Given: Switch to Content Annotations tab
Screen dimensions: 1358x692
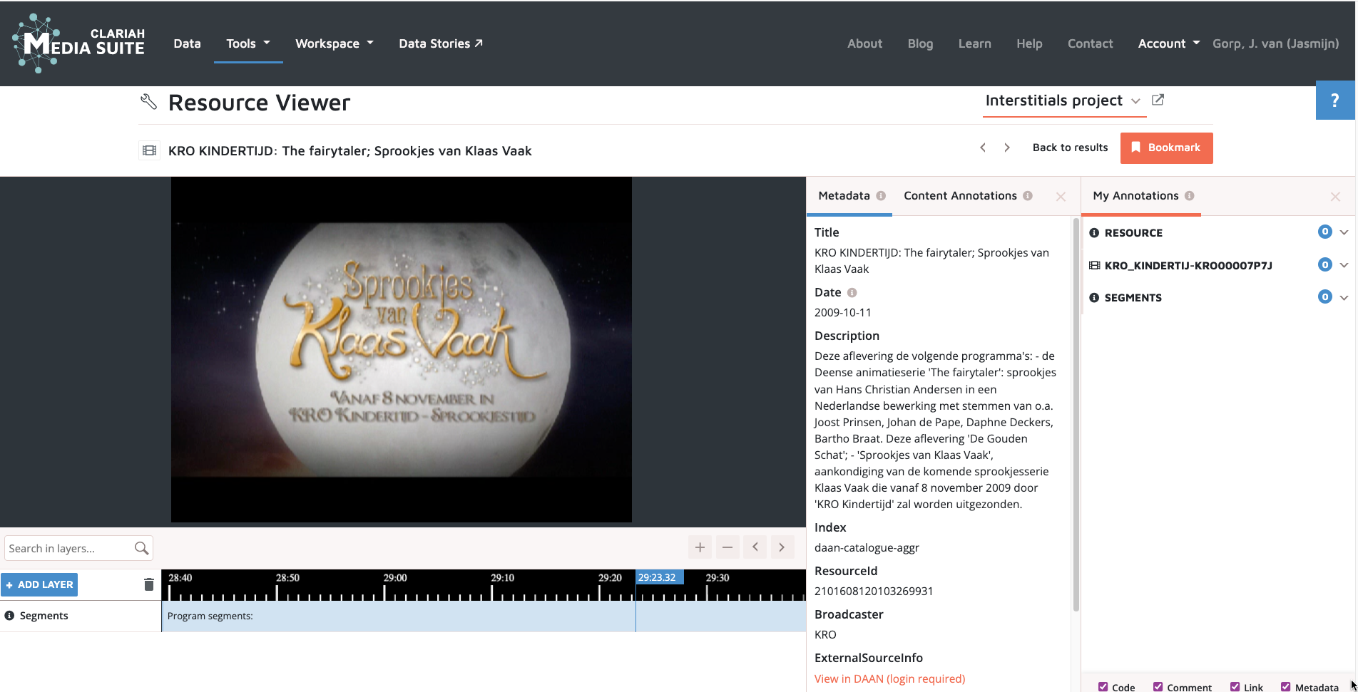Looking at the screenshot, I should pos(960,196).
